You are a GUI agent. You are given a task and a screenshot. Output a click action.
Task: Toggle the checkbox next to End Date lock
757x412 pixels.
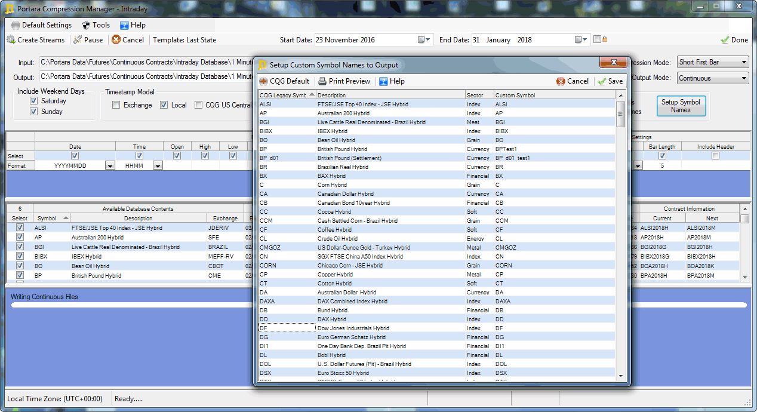click(597, 39)
